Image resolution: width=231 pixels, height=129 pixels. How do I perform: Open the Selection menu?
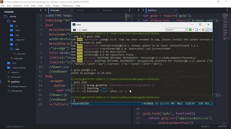coord(17,6)
